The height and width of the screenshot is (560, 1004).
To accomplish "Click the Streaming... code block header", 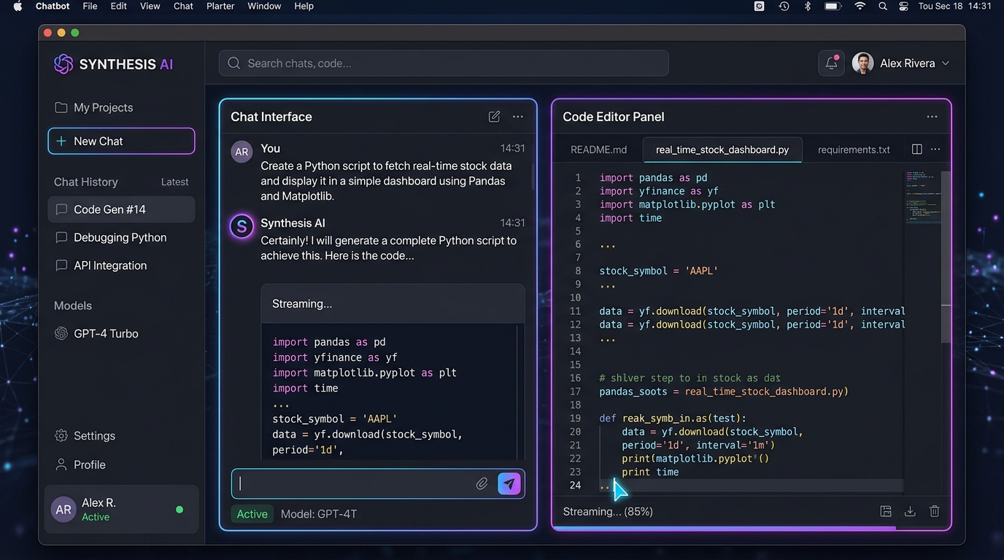I will point(393,304).
